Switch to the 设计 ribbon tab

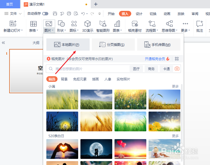click(139, 14)
